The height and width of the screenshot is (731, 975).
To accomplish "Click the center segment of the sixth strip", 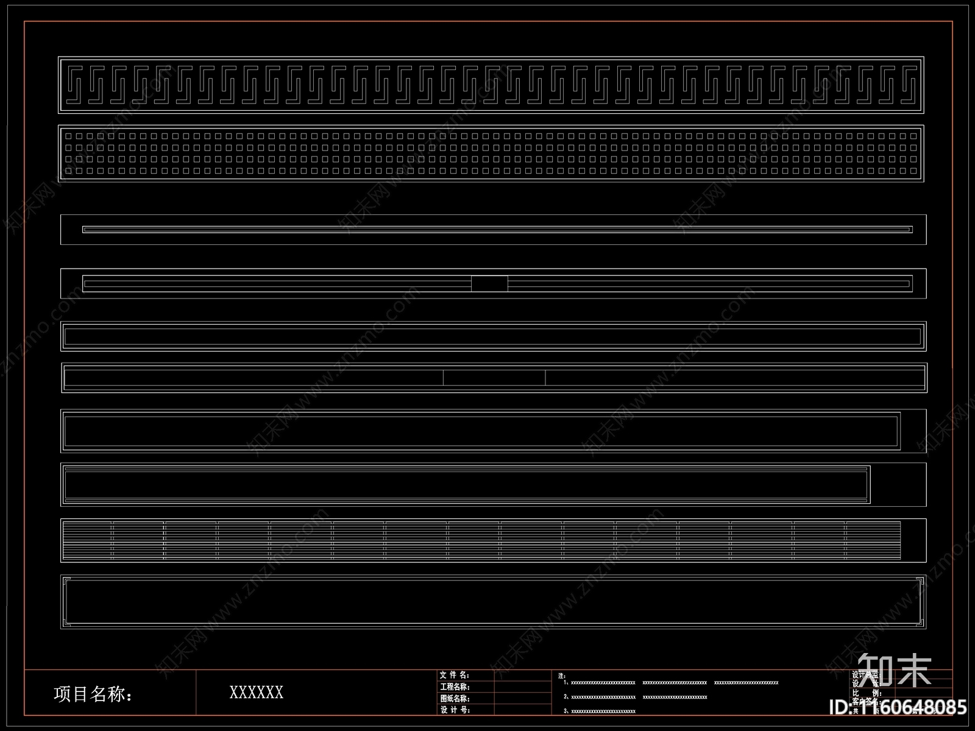I will (494, 378).
